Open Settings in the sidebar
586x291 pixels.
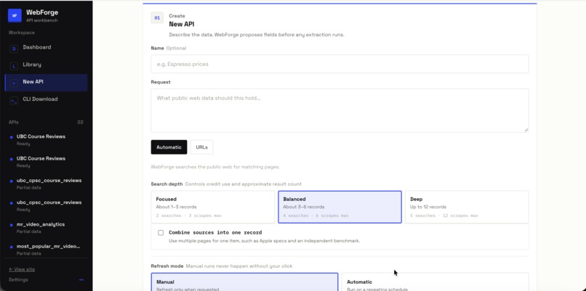click(x=18, y=280)
